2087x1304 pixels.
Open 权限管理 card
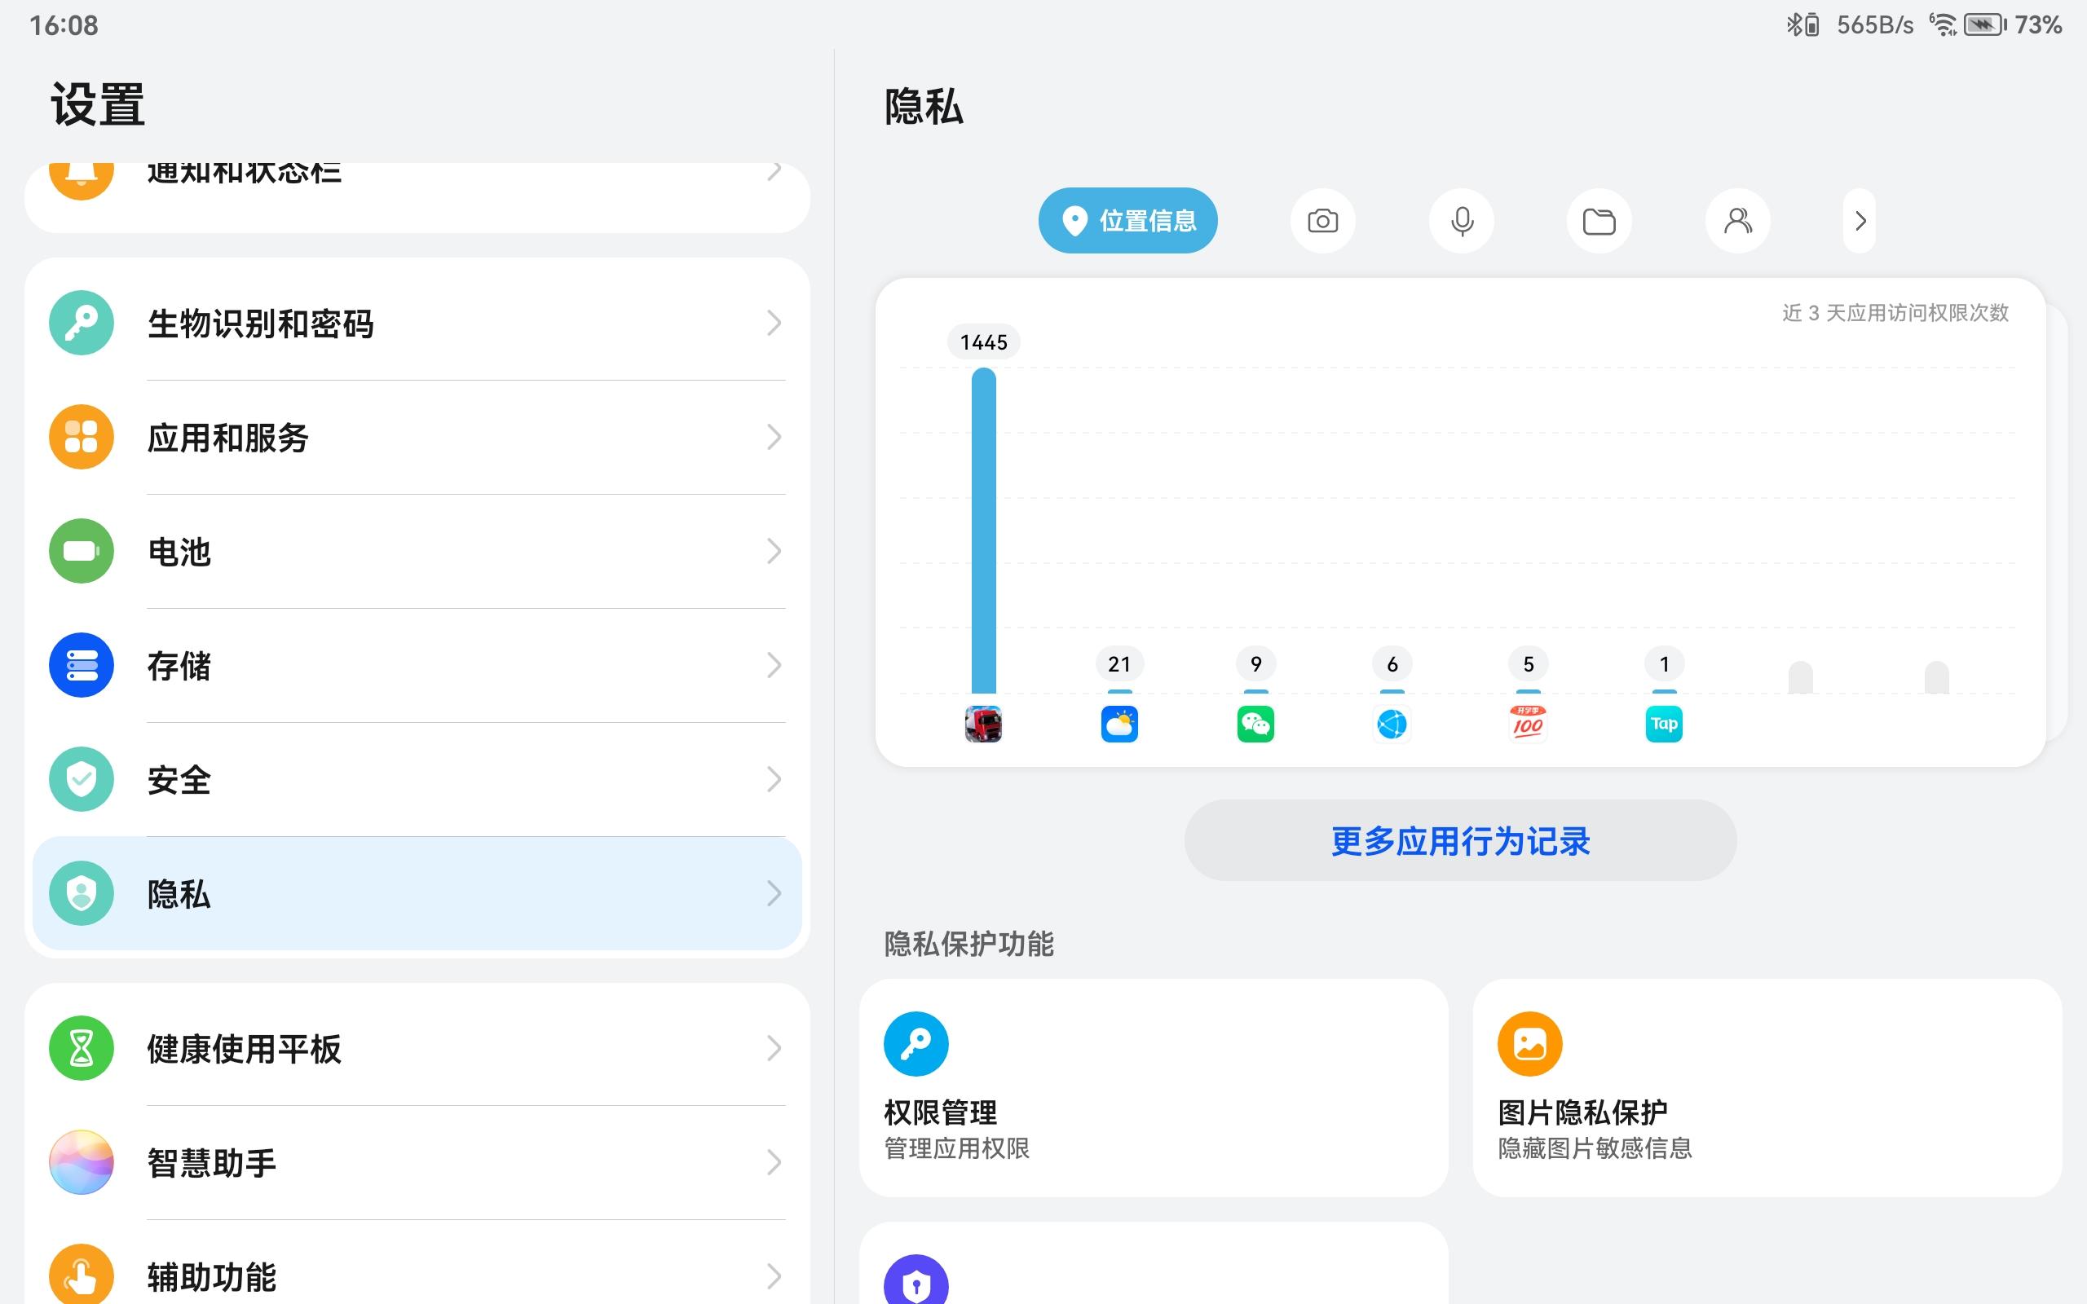pos(1153,1086)
